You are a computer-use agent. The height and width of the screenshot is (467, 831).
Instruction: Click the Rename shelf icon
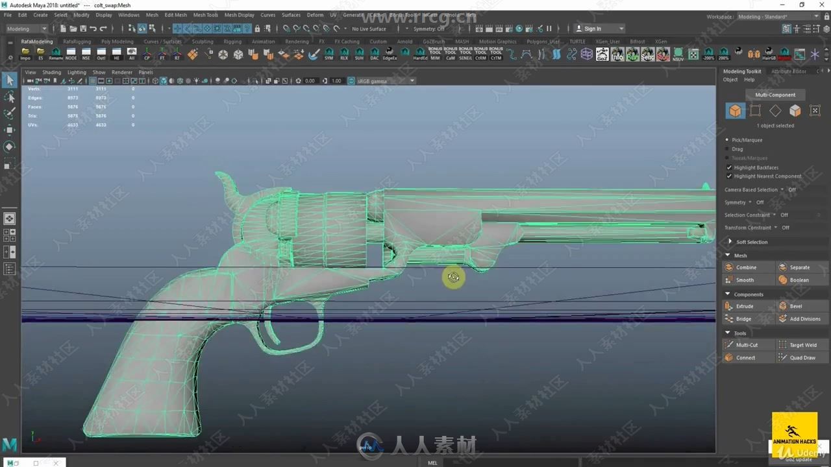[56, 54]
